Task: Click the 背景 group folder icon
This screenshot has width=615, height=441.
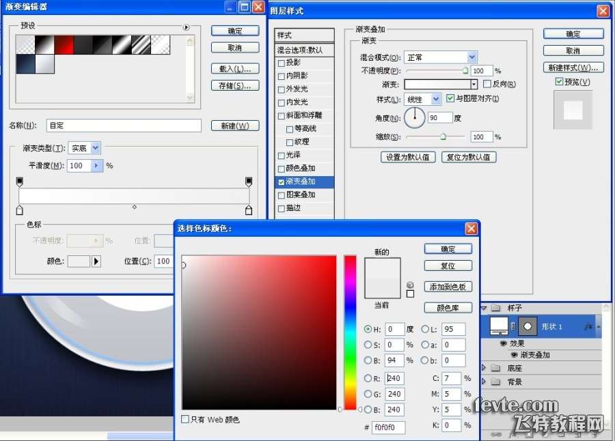Action: (x=496, y=382)
